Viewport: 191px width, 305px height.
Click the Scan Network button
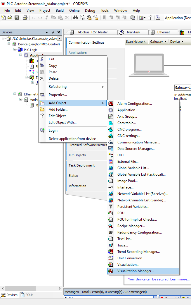pos(136,42)
